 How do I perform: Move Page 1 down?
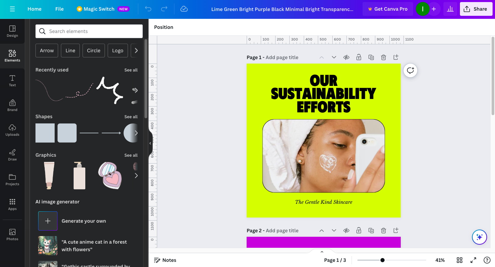(x=334, y=57)
